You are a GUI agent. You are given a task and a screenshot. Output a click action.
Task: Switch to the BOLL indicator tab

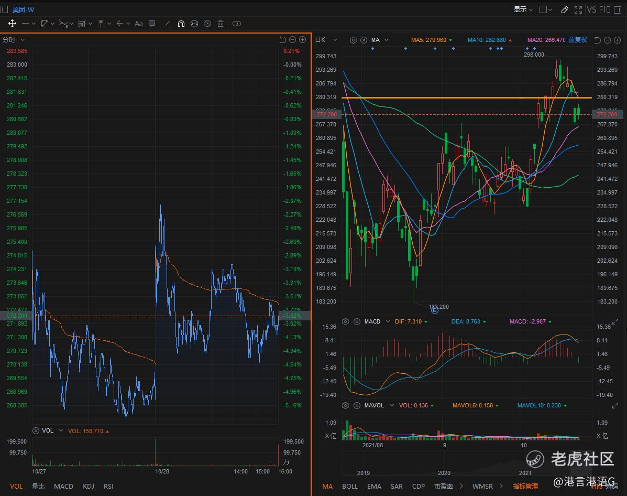coord(349,486)
